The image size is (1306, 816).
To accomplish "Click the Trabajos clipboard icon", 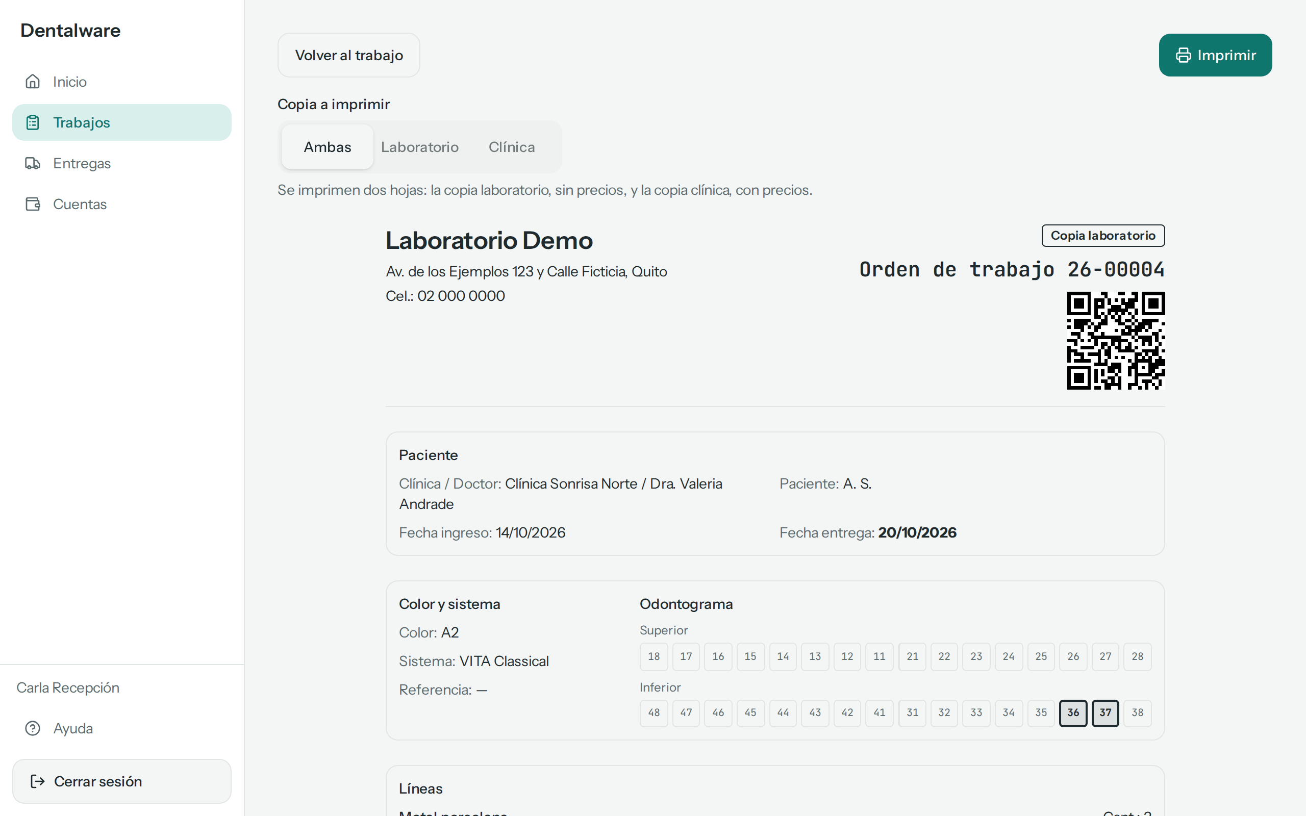I will pyautogui.click(x=33, y=122).
